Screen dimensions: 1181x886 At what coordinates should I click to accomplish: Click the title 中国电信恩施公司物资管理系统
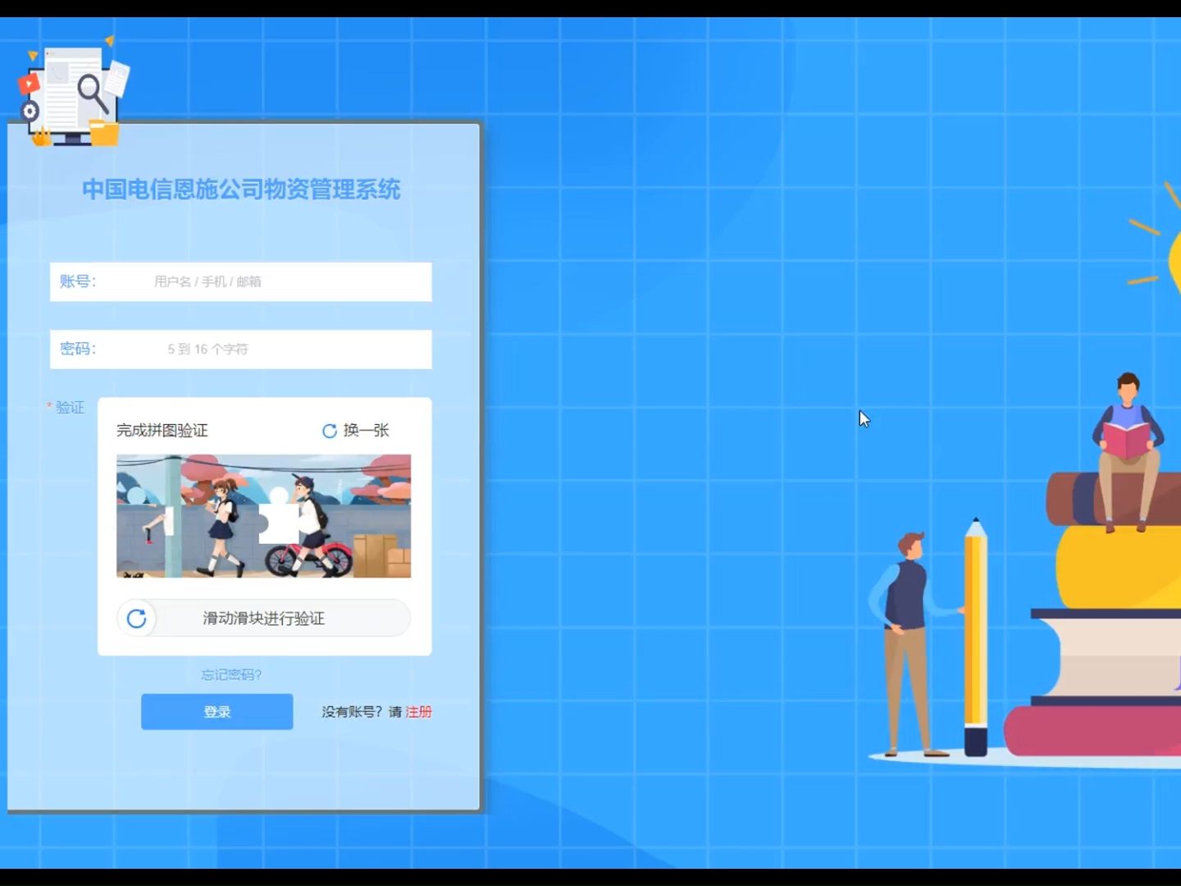pos(241,190)
